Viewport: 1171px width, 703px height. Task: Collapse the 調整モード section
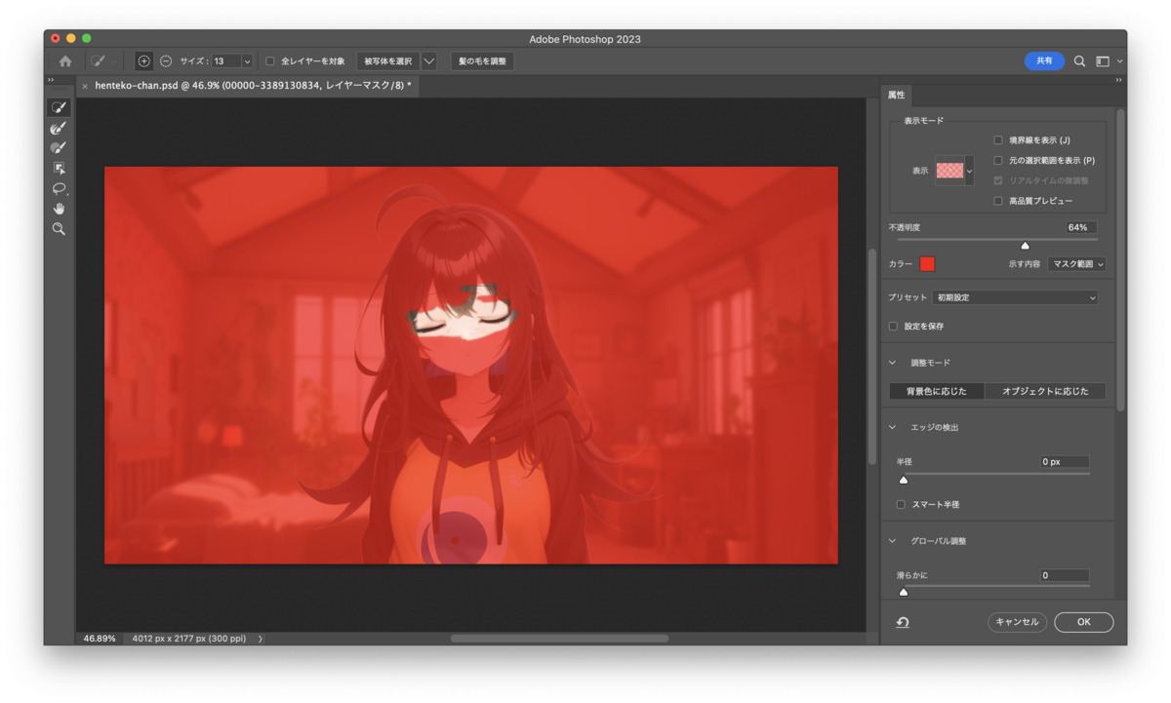click(x=892, y=363)
